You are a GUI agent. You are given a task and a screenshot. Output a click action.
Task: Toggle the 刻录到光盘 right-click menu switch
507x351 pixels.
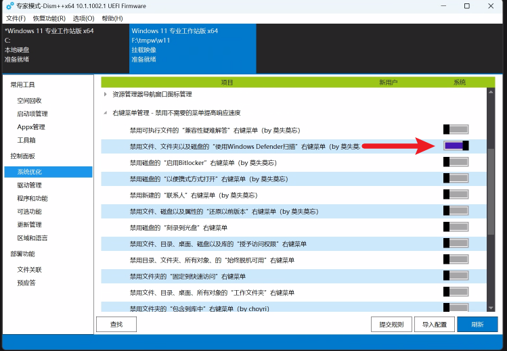(x=456, y=227)
